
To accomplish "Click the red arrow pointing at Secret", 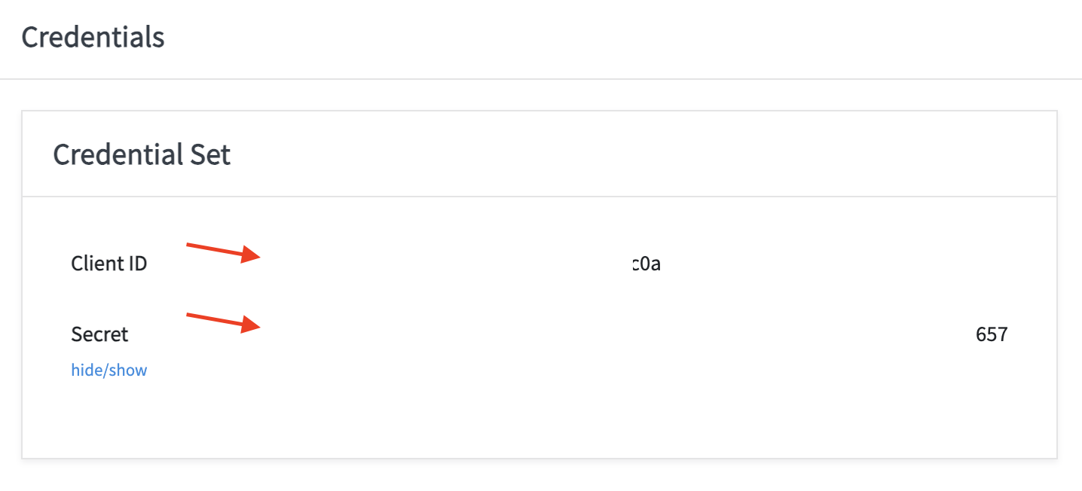I will (222, 321).
